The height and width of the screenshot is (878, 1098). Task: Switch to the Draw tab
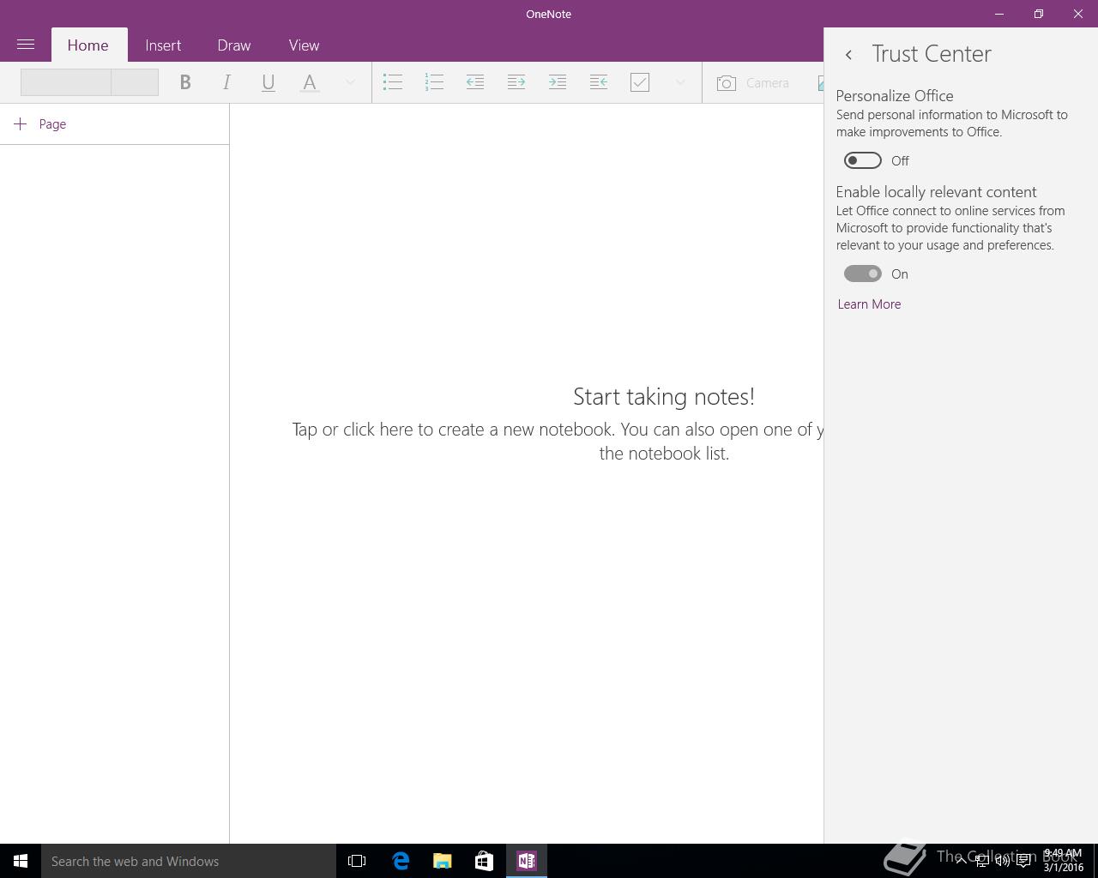pyautogui.click(x=234, y=45)
